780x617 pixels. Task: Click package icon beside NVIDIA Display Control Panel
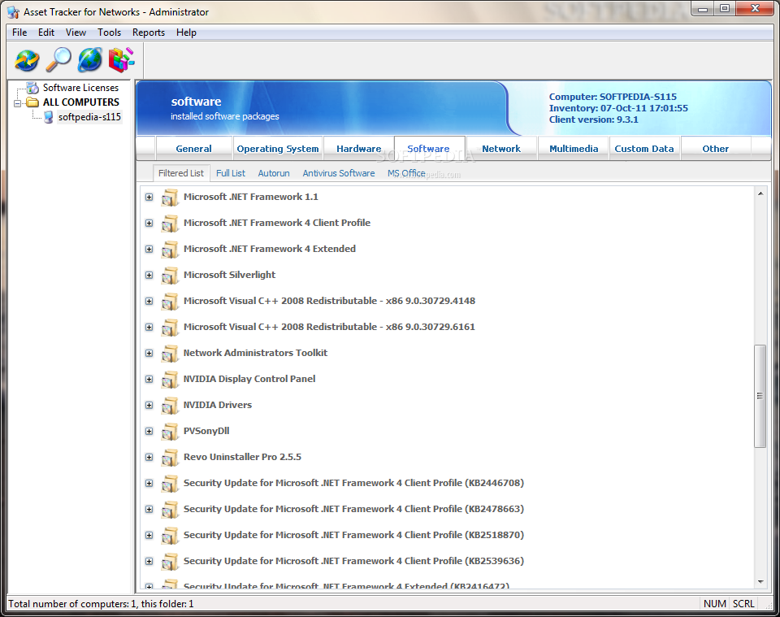pos(170,379)
